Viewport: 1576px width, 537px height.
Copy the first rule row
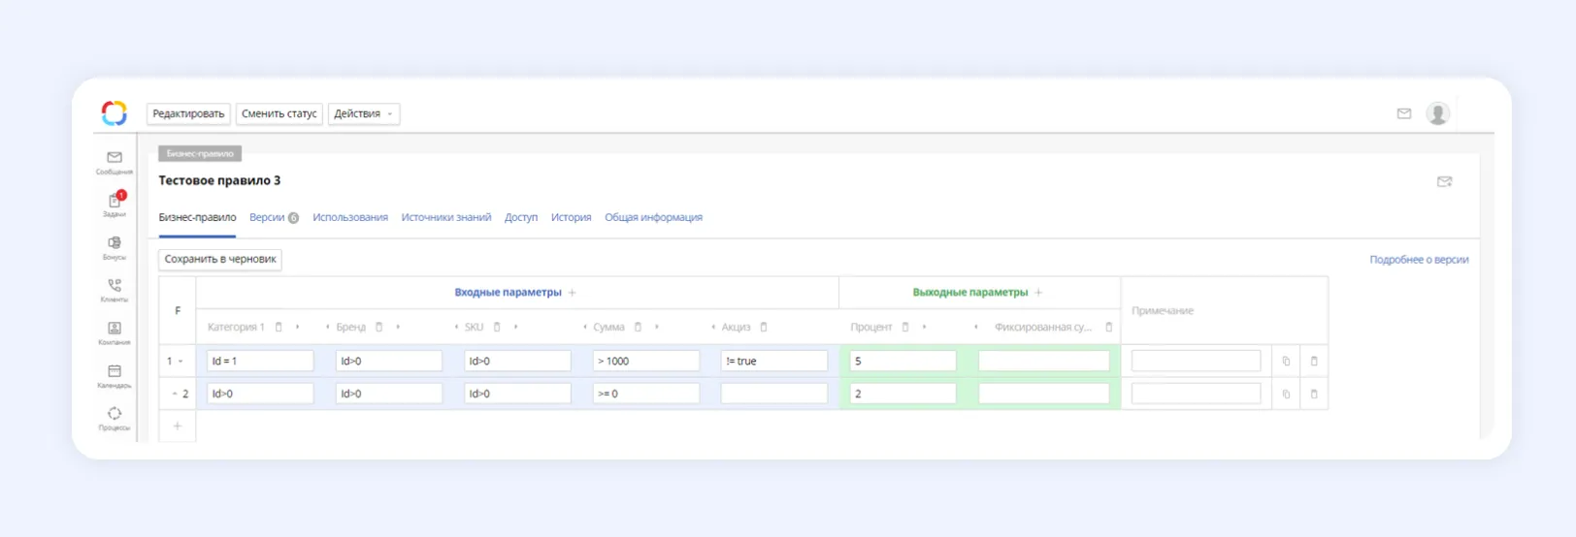[x=1286, y=362]
